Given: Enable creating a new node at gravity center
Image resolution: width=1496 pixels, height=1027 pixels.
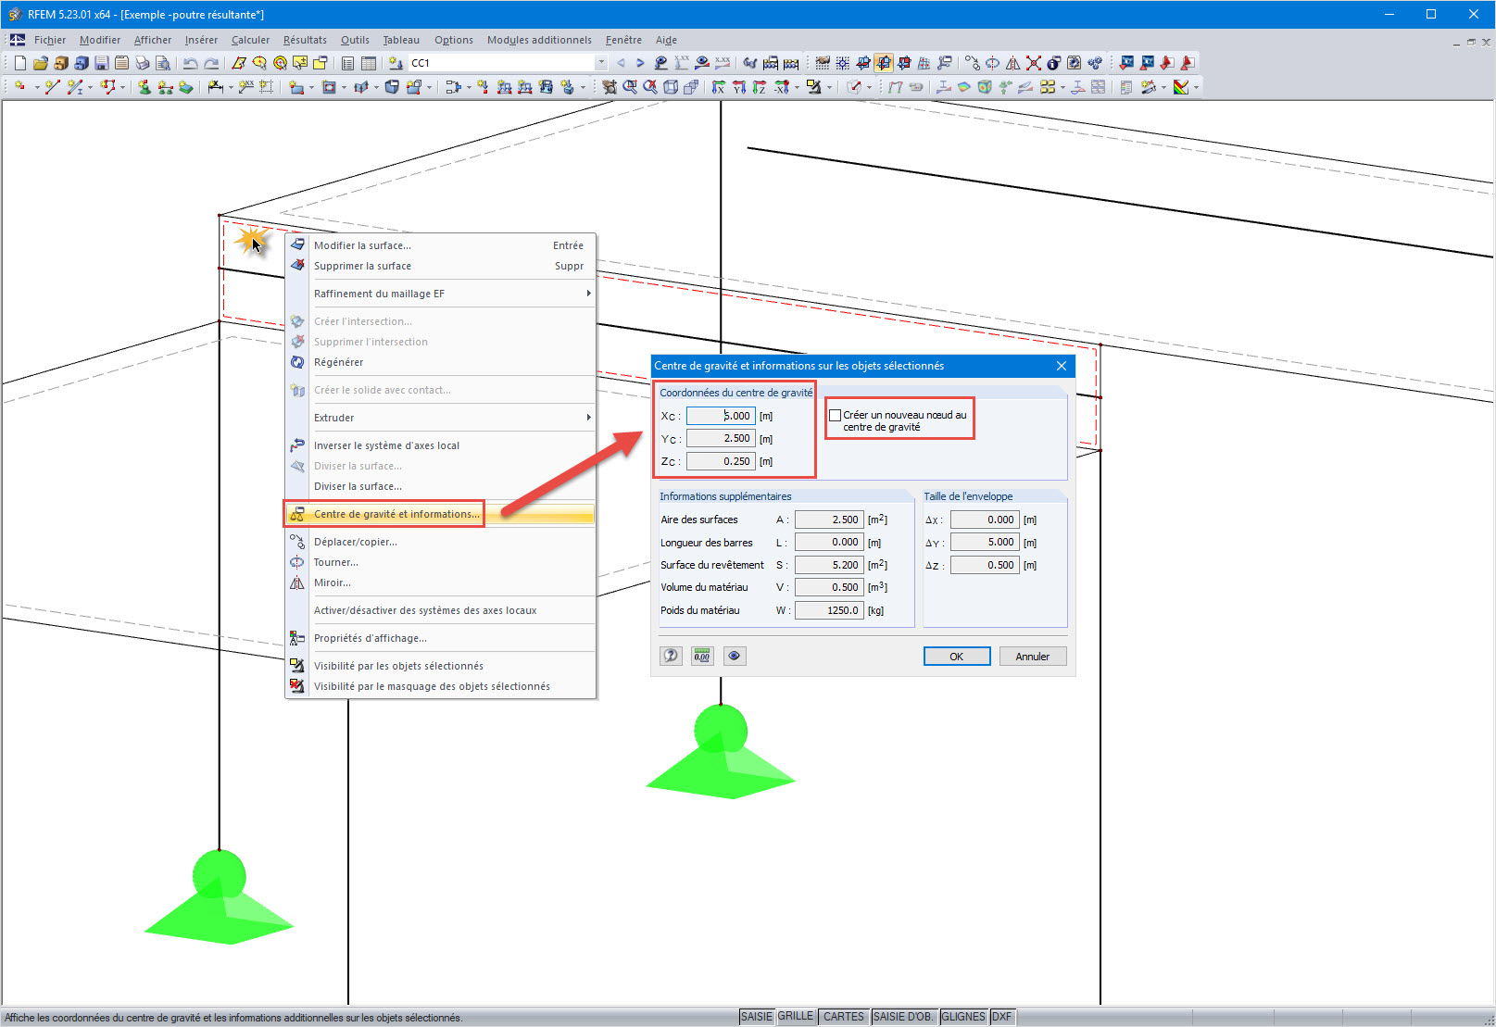Looking at the screenshot, I should (x=835, y=416).
